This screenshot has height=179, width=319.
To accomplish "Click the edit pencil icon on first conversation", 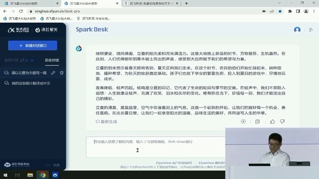I will point(53,73).
